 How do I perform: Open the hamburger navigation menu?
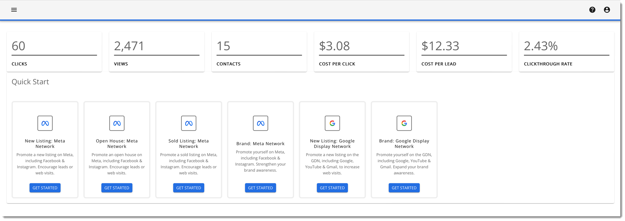(x=14, y=10)
